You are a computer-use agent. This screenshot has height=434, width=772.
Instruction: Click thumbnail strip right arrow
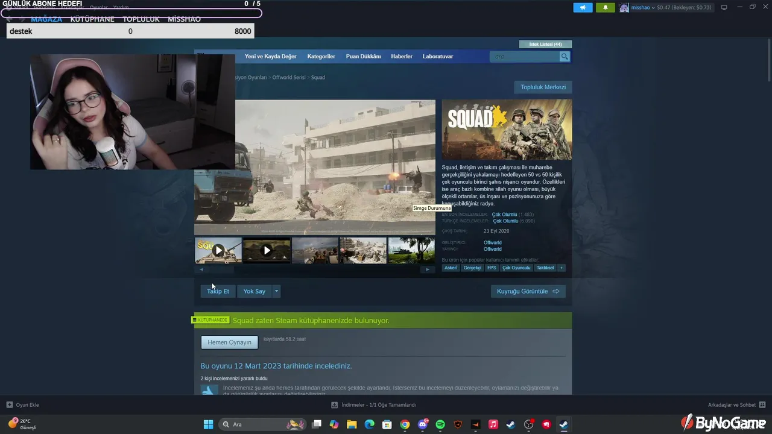tap(428, 269)
